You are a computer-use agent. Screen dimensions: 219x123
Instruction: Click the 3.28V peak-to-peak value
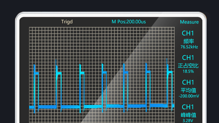188,121
